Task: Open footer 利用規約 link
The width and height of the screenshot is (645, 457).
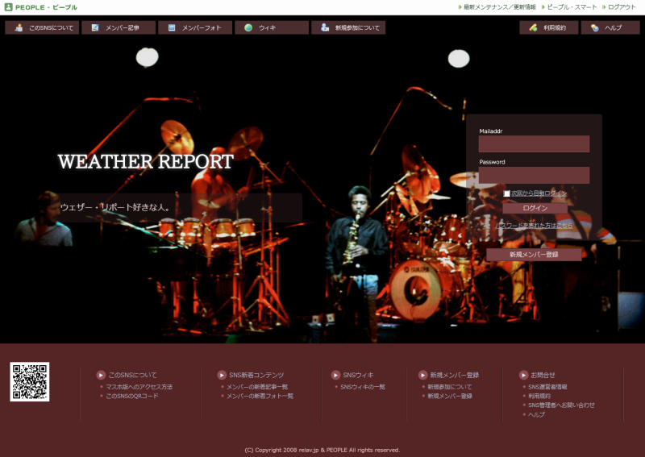Action: pyautogui.click(x=539, y=396)
